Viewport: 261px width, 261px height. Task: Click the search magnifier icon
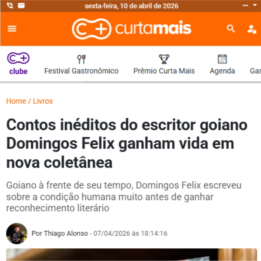(231, 29)
